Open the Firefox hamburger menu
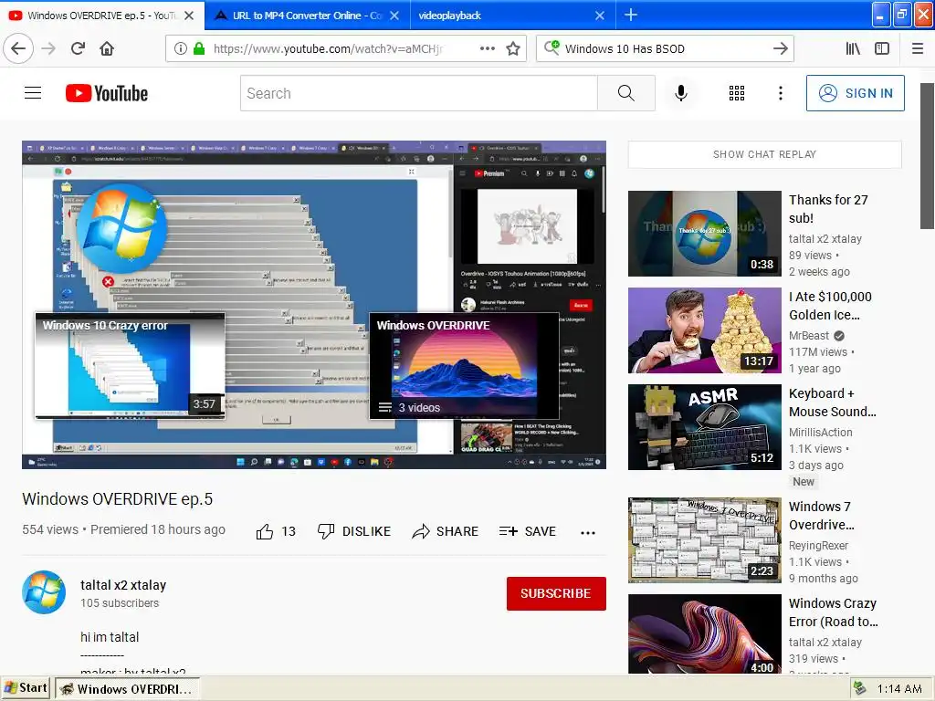 click(x=917, y=48)
